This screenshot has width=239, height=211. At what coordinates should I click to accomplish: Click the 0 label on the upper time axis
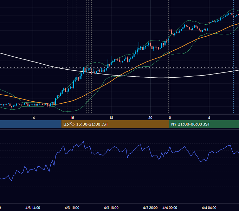[x=170, y=118]
